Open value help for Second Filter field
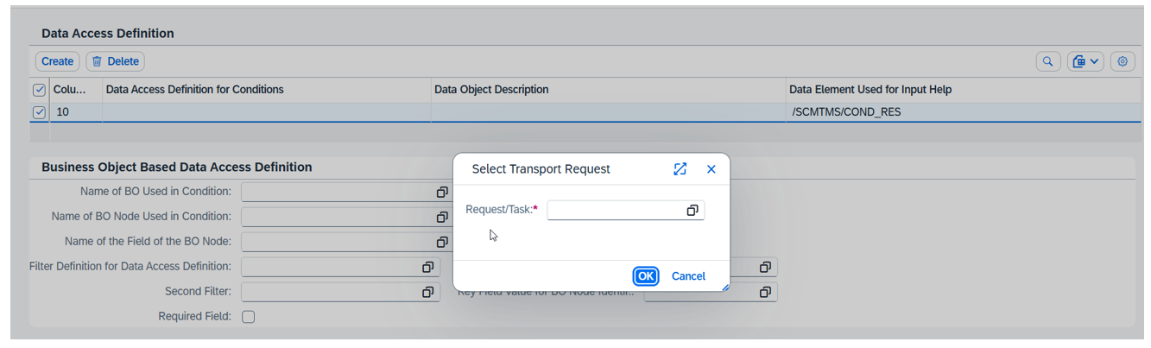 point(427,293)
